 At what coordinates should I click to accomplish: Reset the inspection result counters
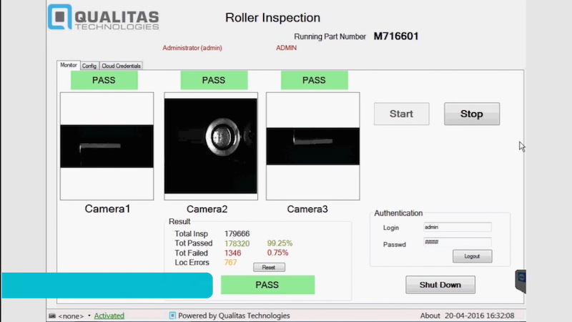269,267
